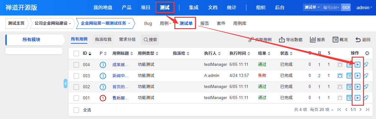Open 搜索 search panel
The width and height of the screenshot is (376, 119).
[150, 40]
